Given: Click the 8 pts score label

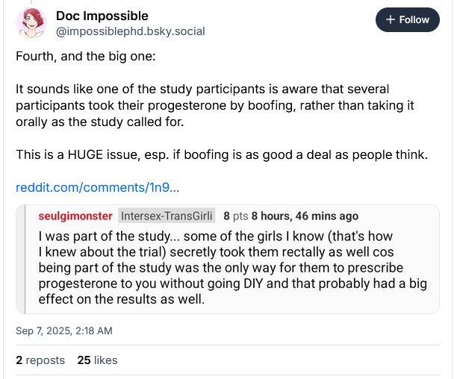Looking at the screenshot, I should pyautogui.click(x=236, y=216).
